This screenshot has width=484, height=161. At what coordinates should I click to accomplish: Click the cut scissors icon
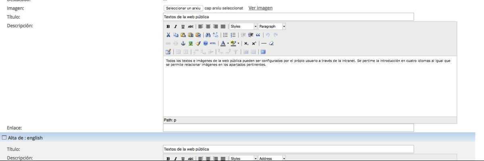click(169, 35)
